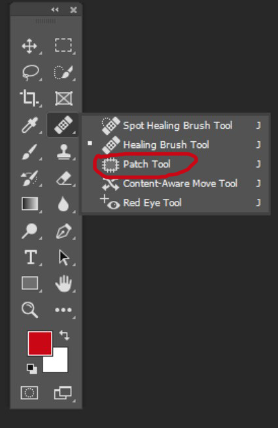278x428 pixels.
Task: Select the Rectangular Marquee tool
Action: click(63, 45)
